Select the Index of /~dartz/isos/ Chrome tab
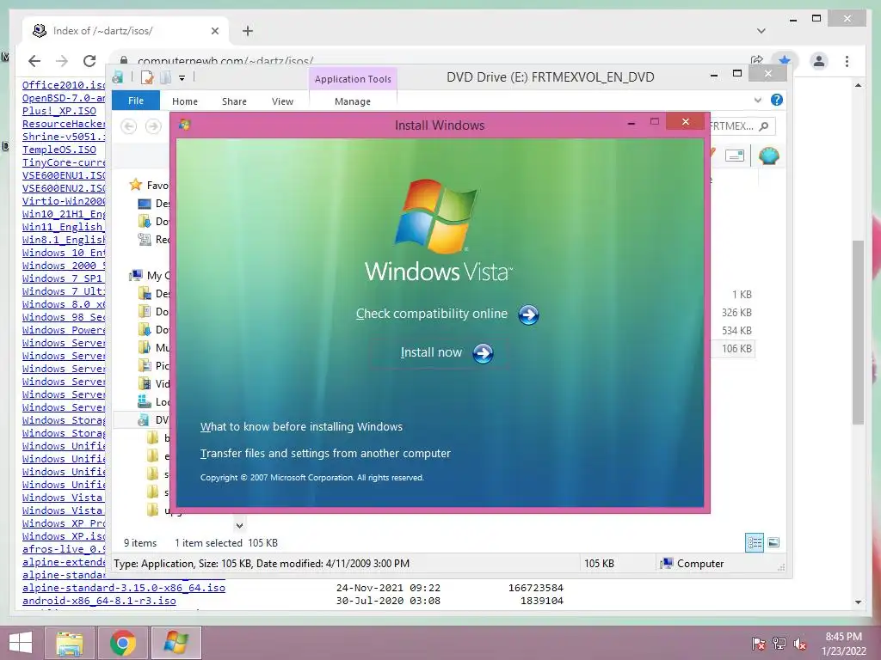The height and width of the screenshot is (660, 881). click(126, 31)
